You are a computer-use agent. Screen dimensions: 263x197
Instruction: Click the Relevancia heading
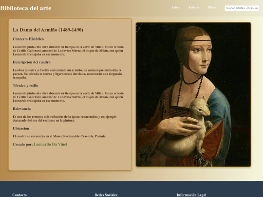tap(21, 109)
